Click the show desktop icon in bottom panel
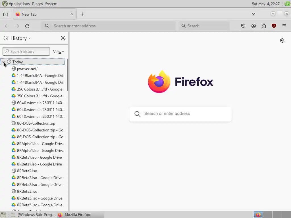This screenshot has width=291, height=218. click(x=3, y=215)
